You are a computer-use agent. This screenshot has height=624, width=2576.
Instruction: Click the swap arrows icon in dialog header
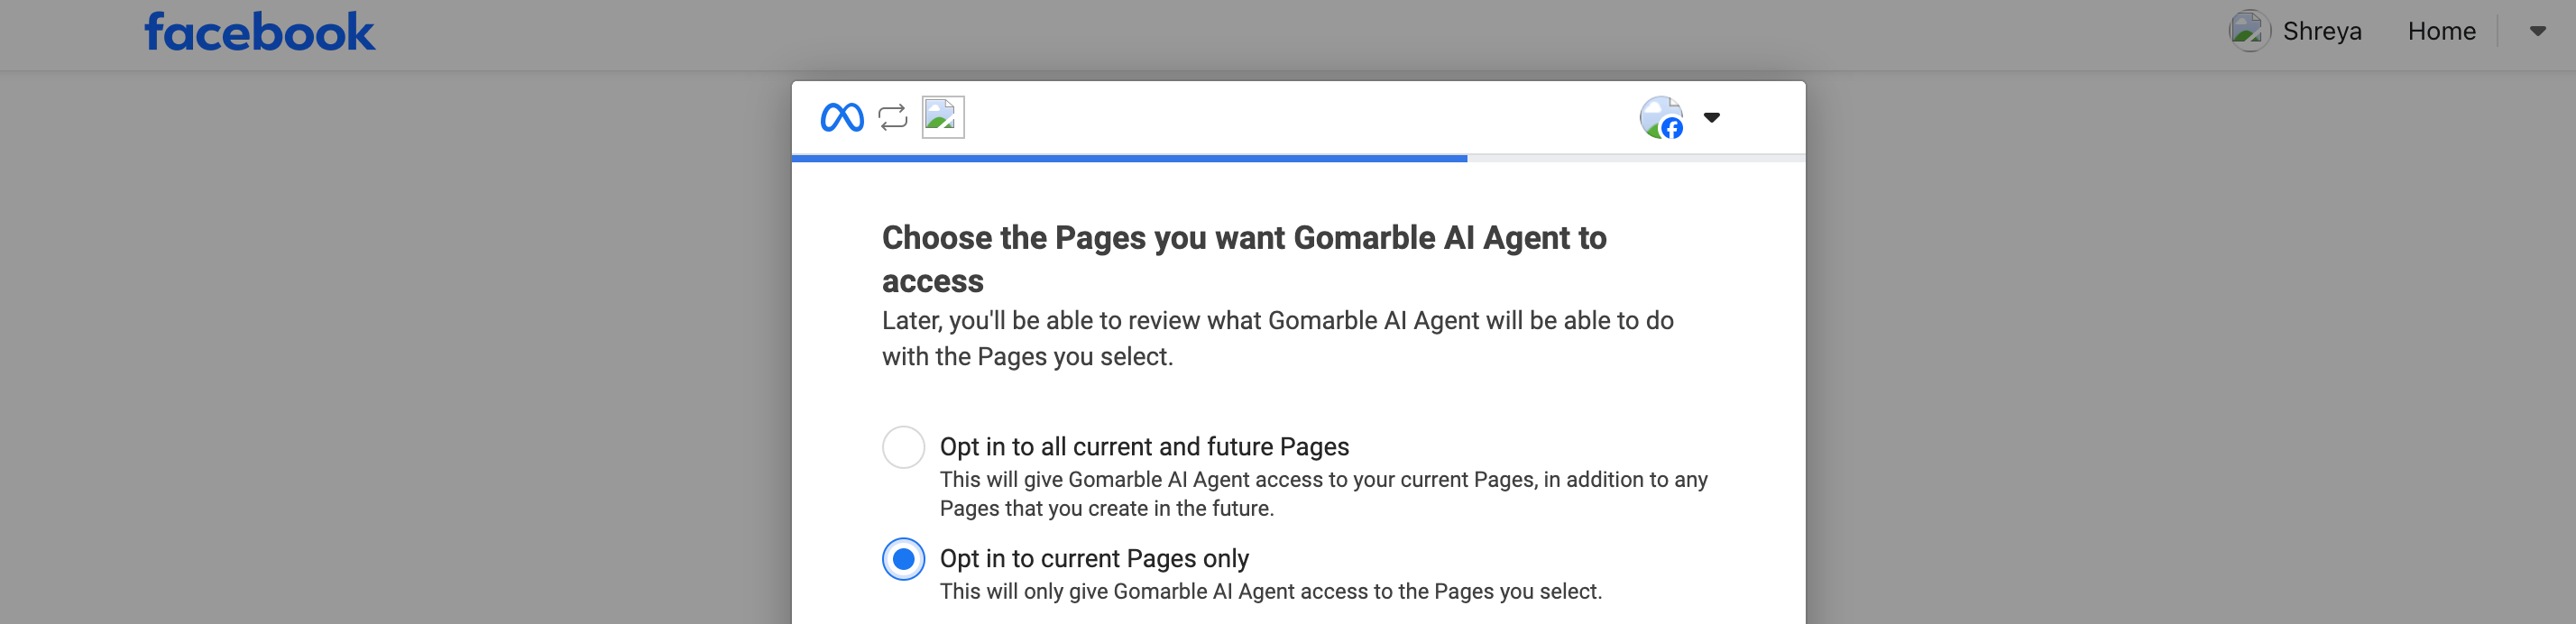[893, 118]
